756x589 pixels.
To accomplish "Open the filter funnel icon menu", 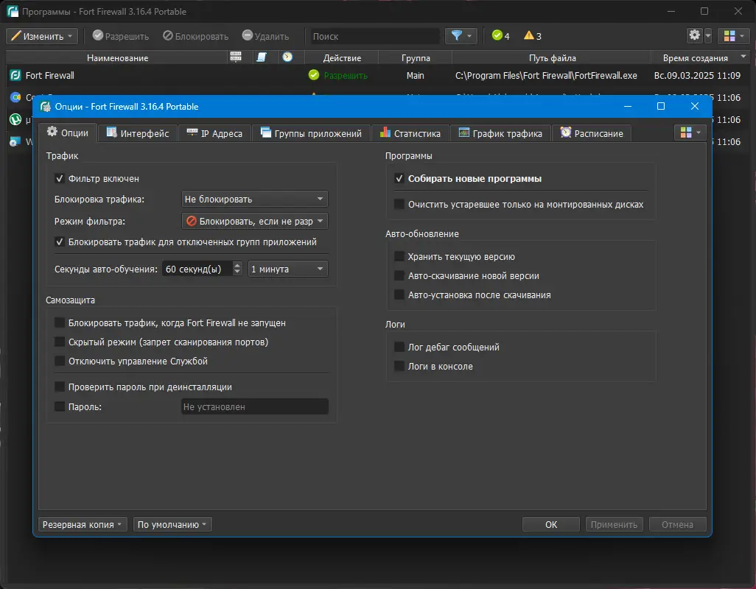I will (461, 35).
